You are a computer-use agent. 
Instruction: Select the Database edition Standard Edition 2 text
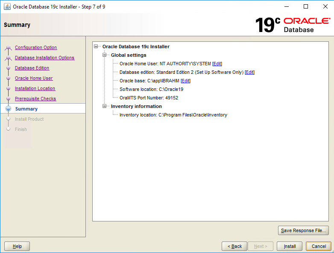[x=181, y=72]
